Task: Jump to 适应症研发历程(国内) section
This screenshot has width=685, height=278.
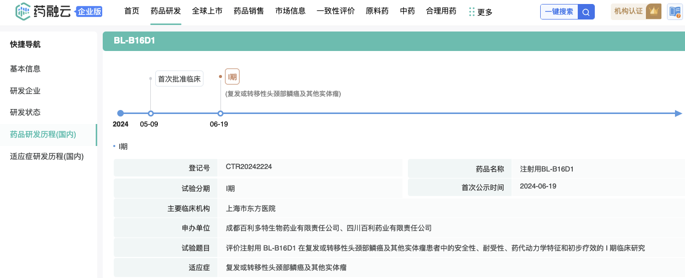Action: pos(47,156)
